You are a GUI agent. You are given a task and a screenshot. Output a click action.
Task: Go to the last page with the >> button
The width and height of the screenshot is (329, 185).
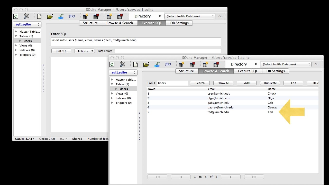[x=254, y=177]
